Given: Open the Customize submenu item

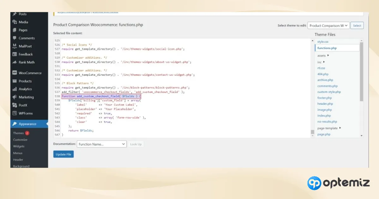Looking at the screenshot, I should coord(20,140).
